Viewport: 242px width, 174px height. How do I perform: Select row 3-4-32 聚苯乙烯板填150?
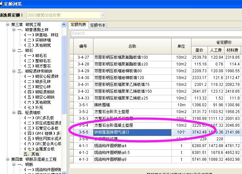coord(156,91)
